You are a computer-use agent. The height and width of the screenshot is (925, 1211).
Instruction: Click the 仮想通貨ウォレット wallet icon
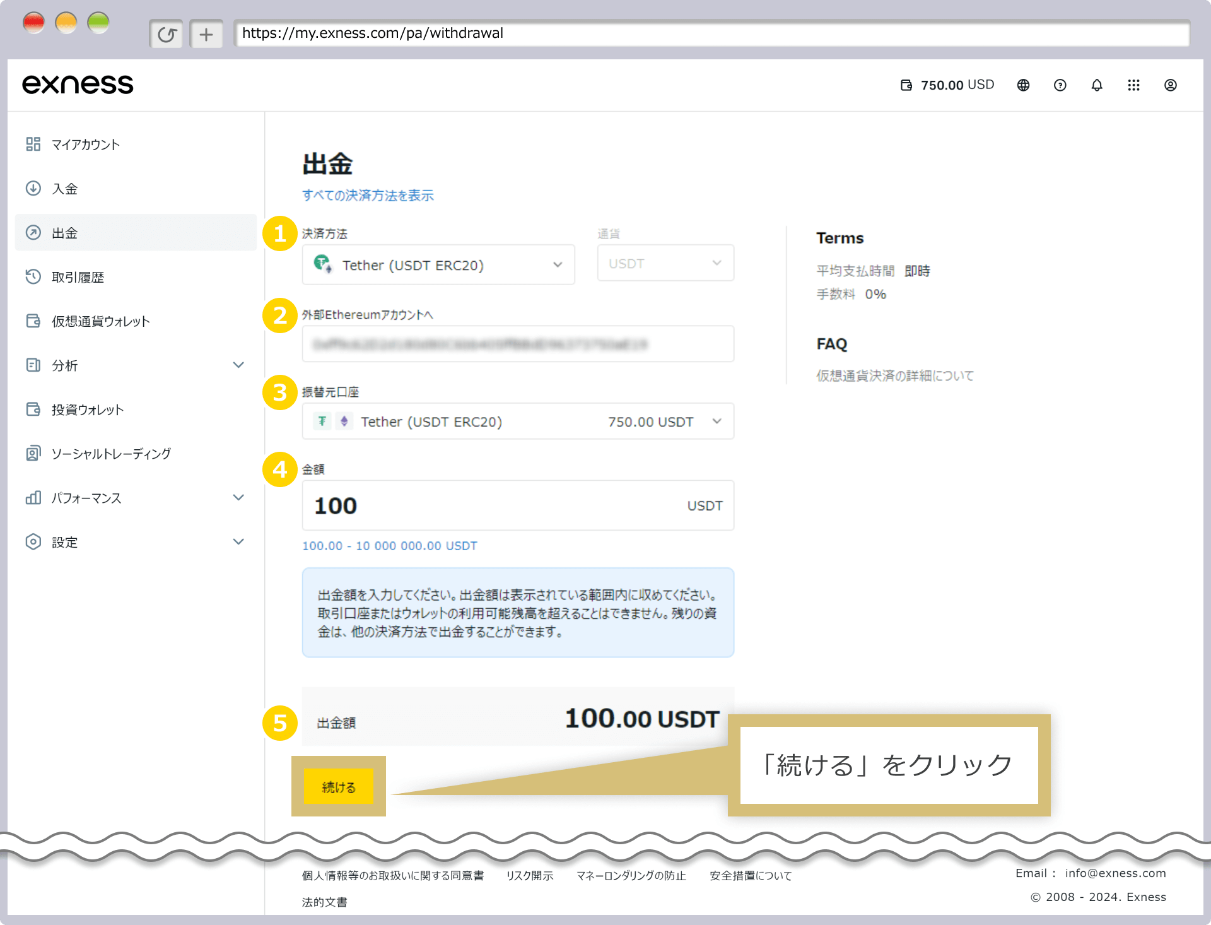(33, 321)
